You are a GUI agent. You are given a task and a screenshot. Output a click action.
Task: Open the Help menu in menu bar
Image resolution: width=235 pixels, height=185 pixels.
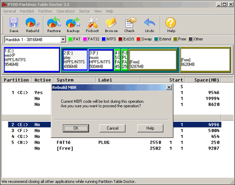109,11
